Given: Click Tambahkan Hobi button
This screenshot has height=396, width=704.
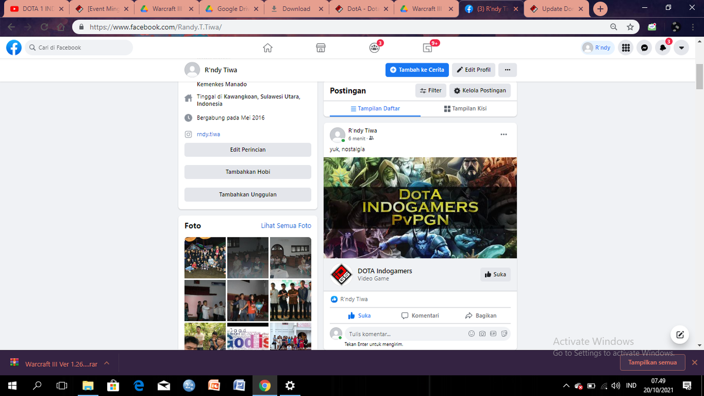Looking at the screenshot, I should [x=248, y=172].
